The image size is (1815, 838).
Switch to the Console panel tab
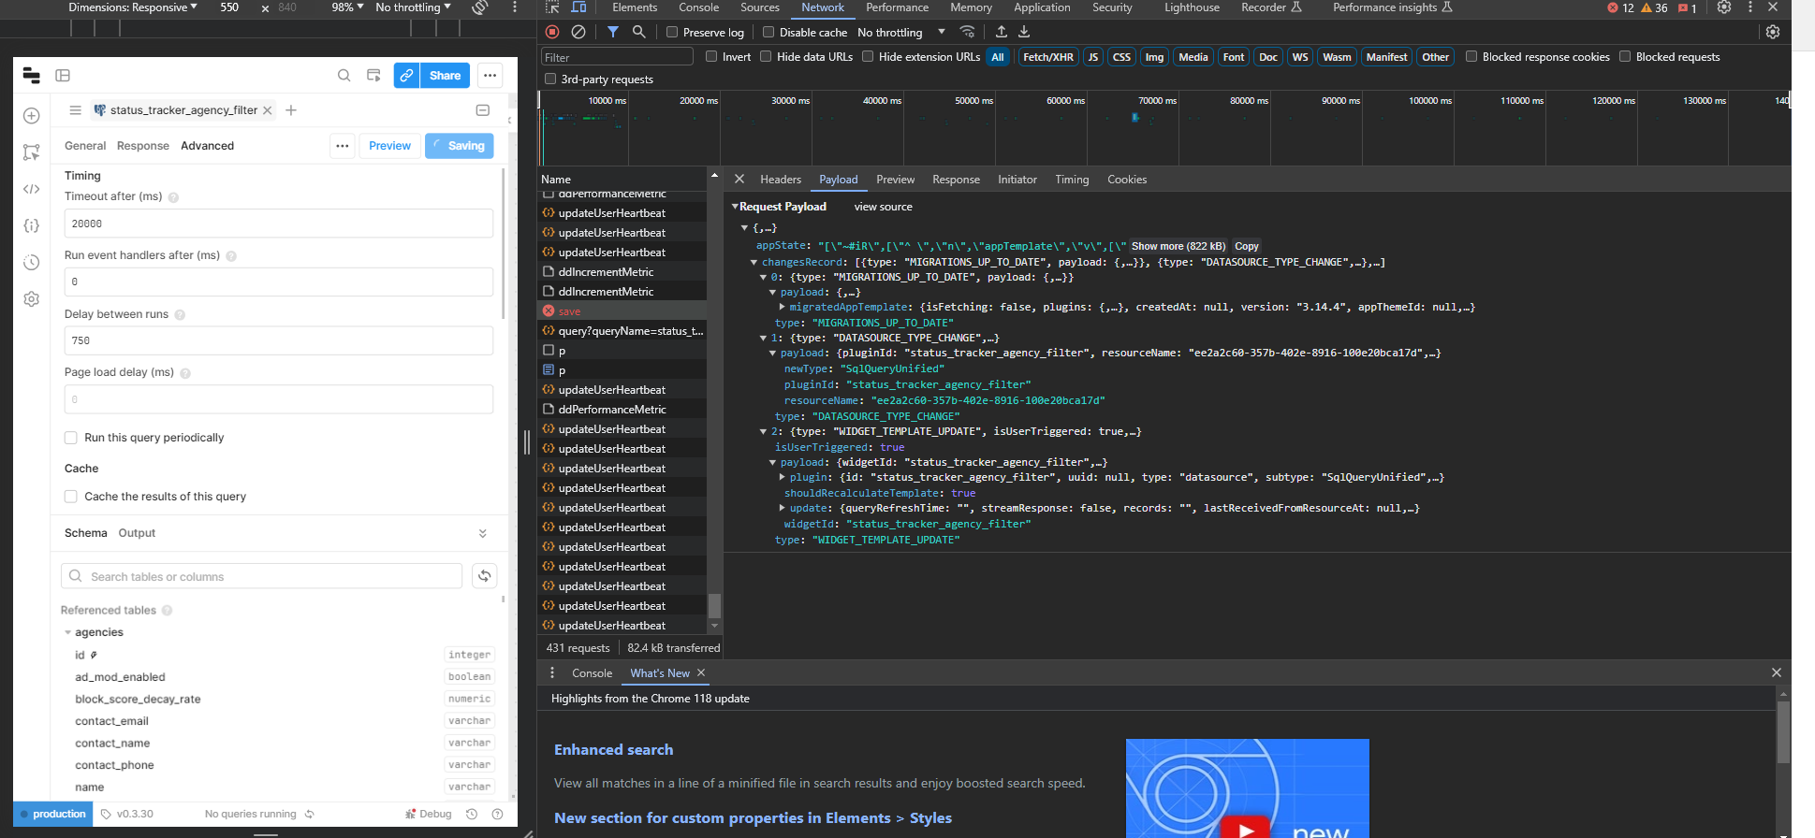pyautogui.click(x=698, y=7)
